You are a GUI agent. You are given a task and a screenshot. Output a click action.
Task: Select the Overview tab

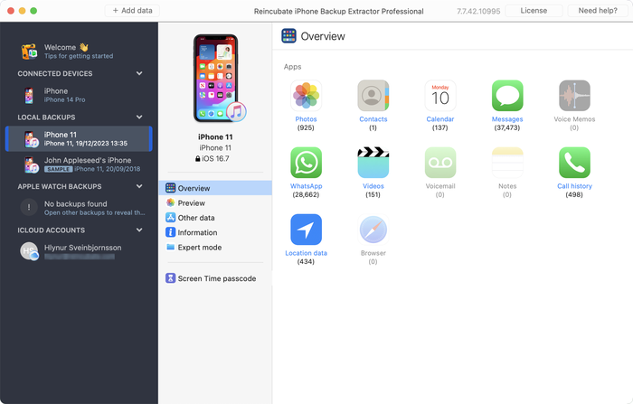[x=215, y=188]
